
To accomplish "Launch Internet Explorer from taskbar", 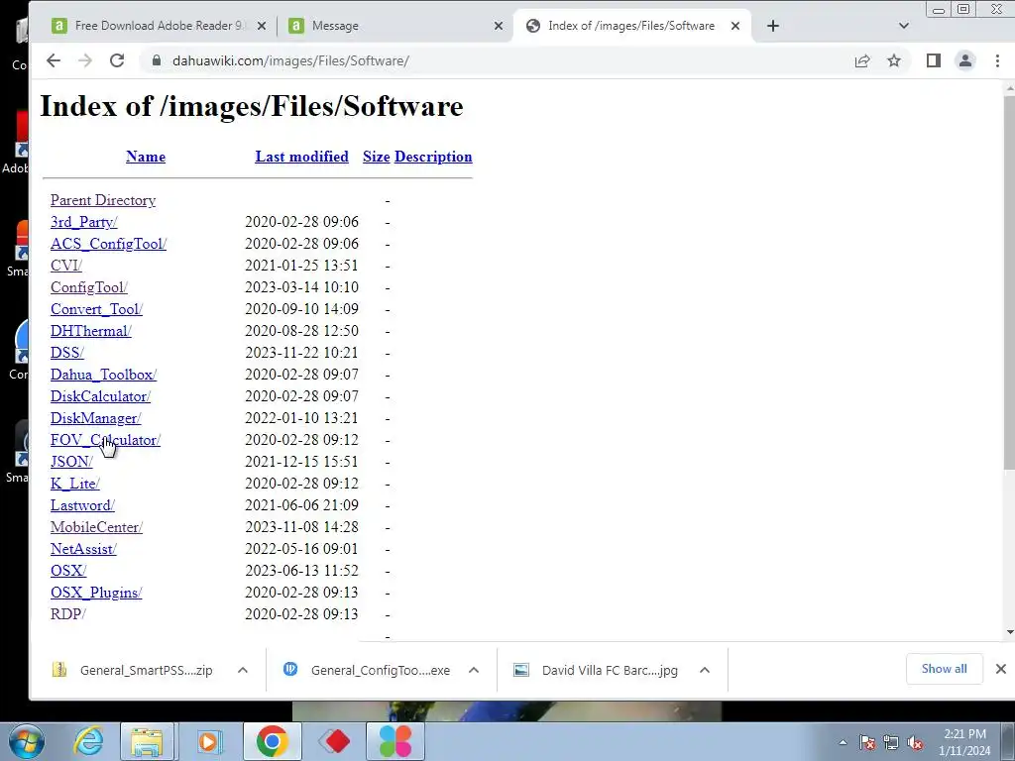I will tap(88, 741).
